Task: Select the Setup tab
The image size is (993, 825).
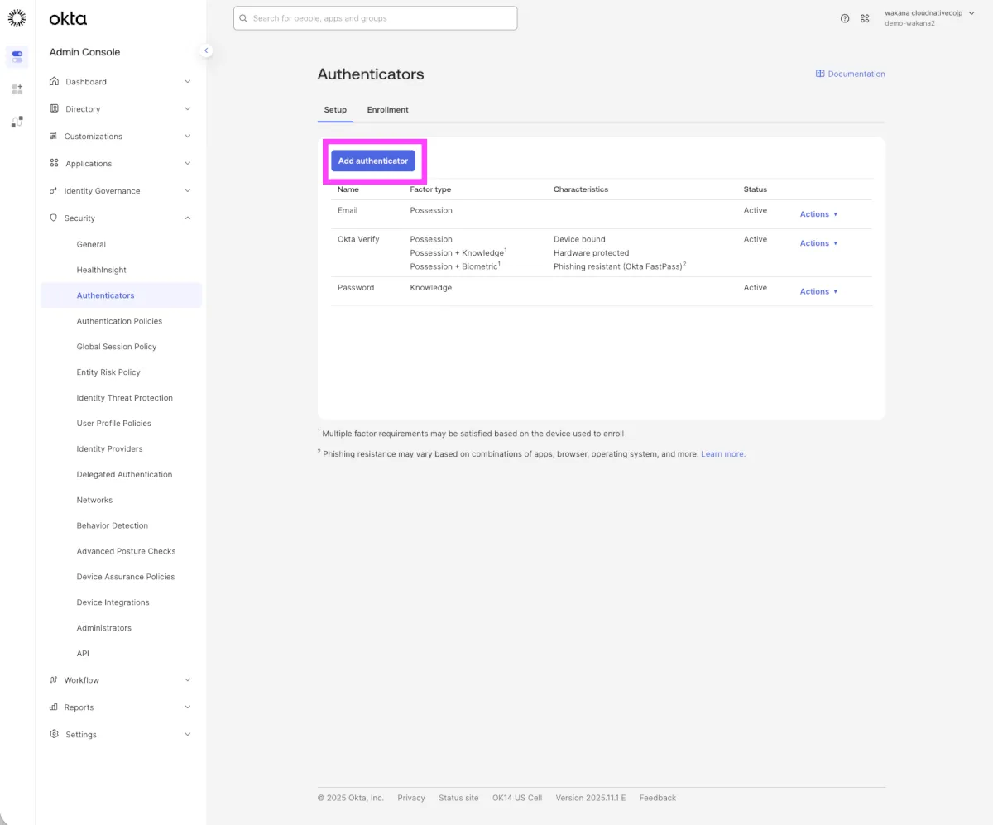Action: click(335, 109)
